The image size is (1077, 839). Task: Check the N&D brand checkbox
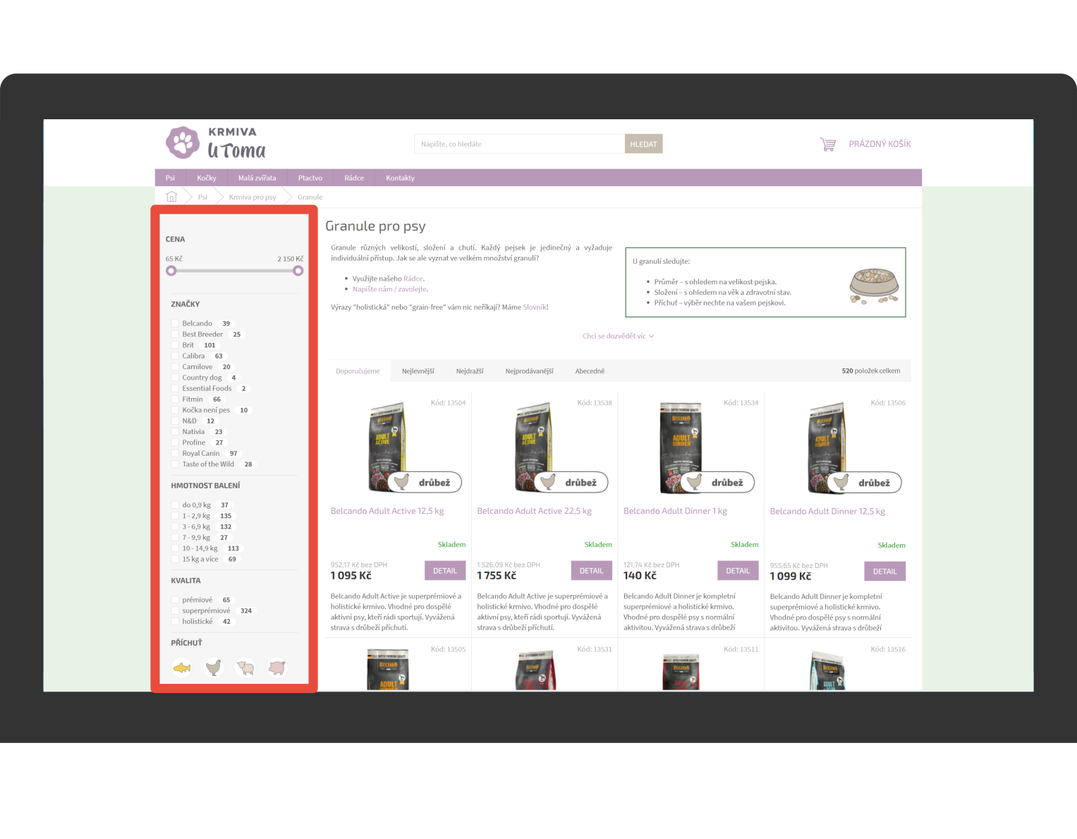(x=175, y=421)
